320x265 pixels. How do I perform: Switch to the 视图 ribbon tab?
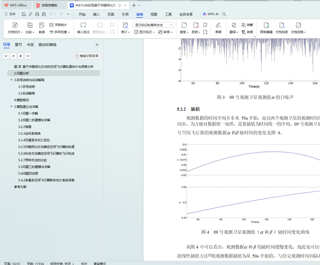click(x=154, y=14)
